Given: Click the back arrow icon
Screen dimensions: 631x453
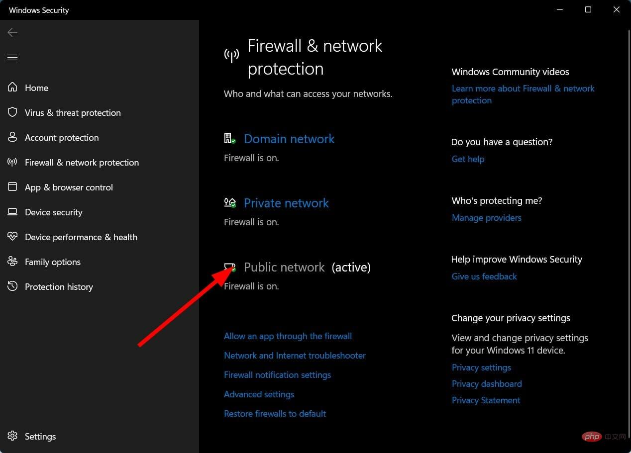Looking at the screenshot, I should coord(12,32).
